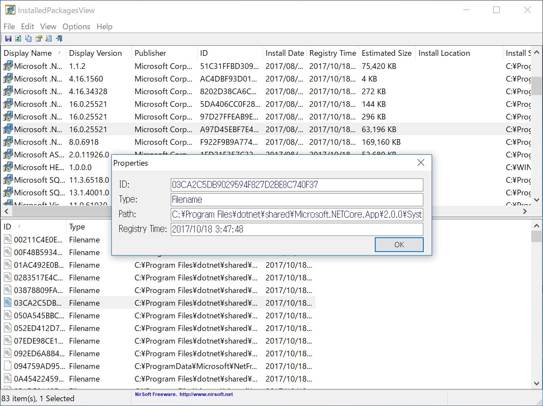
Task: Click the Registry Time field in Properties
Action: (x=297, y=229)
